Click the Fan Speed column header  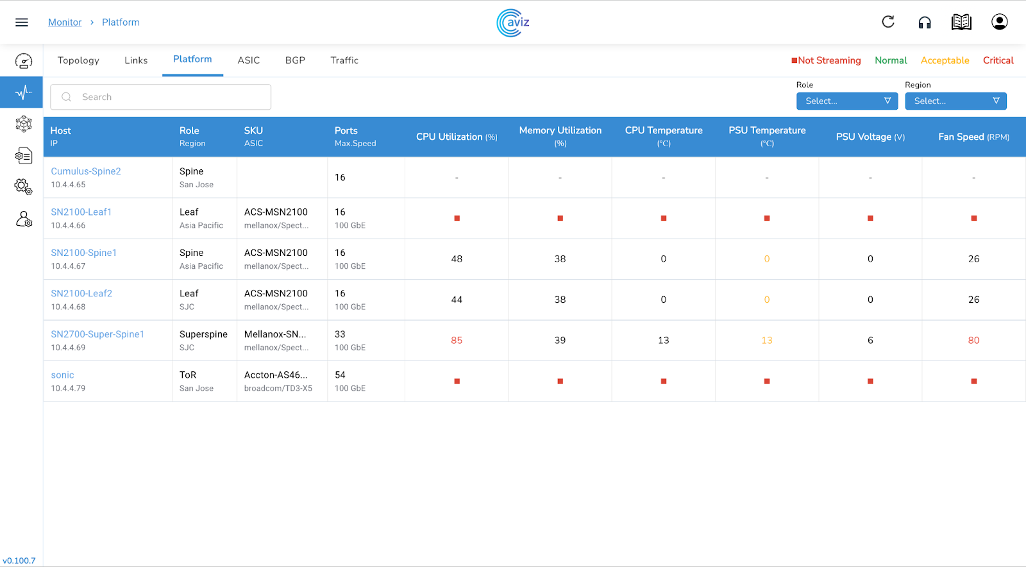coord(973,137)
